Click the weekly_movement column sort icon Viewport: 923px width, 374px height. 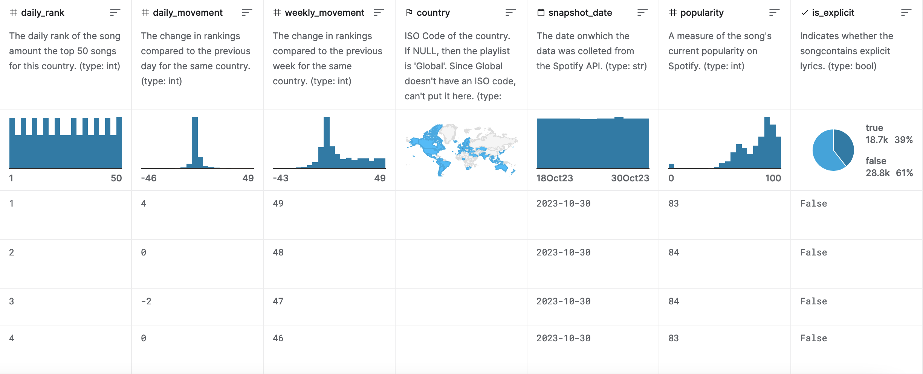point(379,13)
